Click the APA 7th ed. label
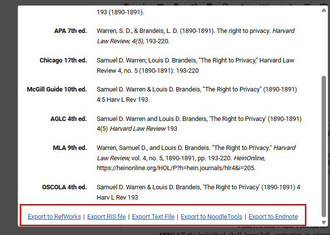The height and width of the screenshot is (235, 330). (x=70, y=31)
